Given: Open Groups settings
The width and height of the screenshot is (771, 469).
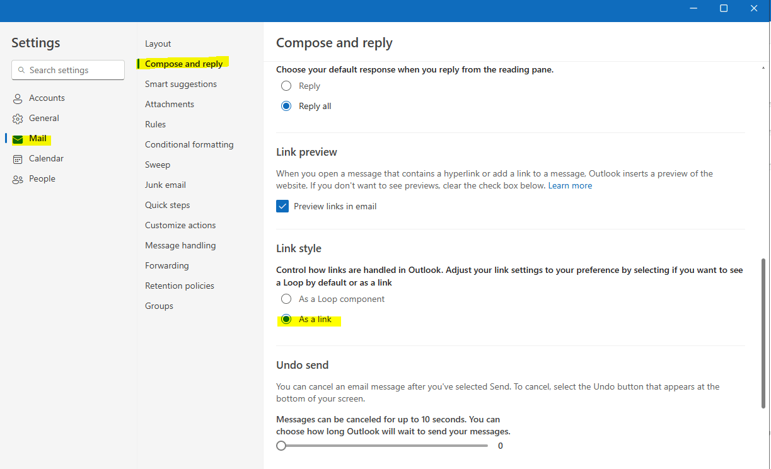Looking at the screenshot, I should click(x=159, y=306).
